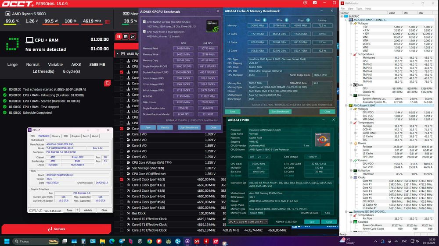Viewport: 439px width, 246px height.
Task: Open CPU-Z Tools dropdown arrow
Action: point(78,210)
